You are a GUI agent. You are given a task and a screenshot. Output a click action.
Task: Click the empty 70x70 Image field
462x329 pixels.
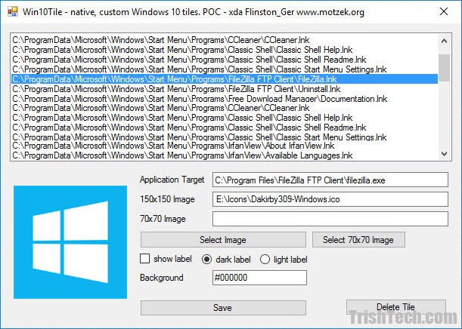coord(330,219)
